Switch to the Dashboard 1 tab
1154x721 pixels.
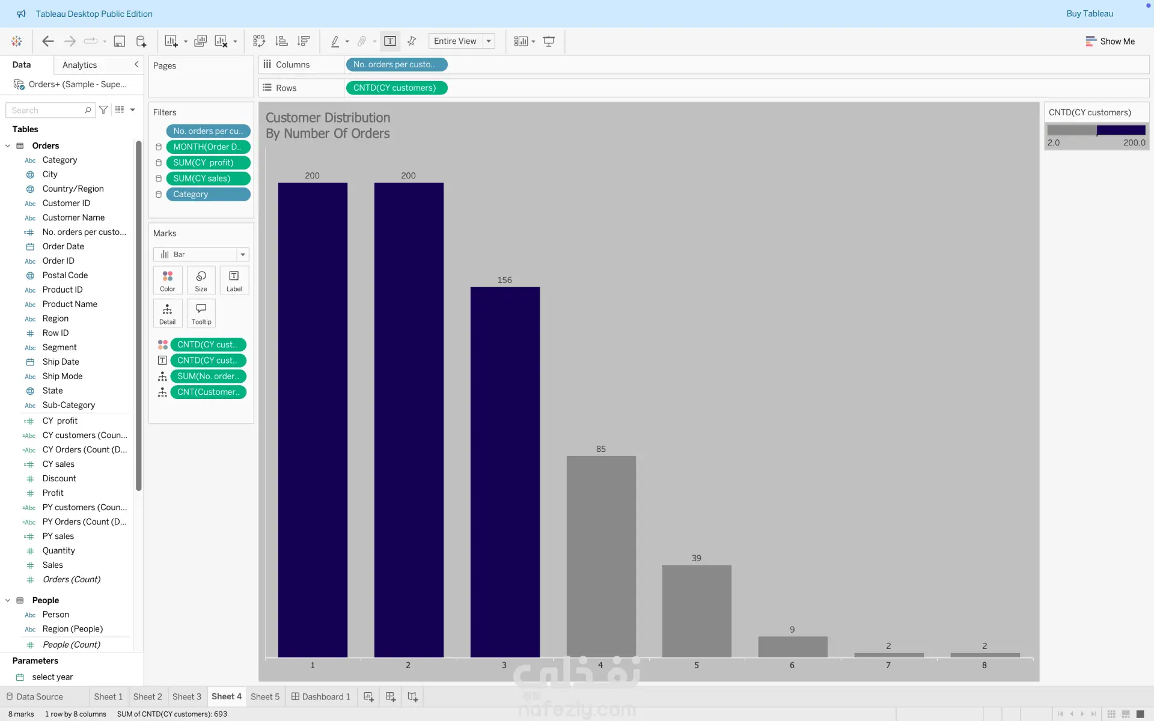click(321, 696)
